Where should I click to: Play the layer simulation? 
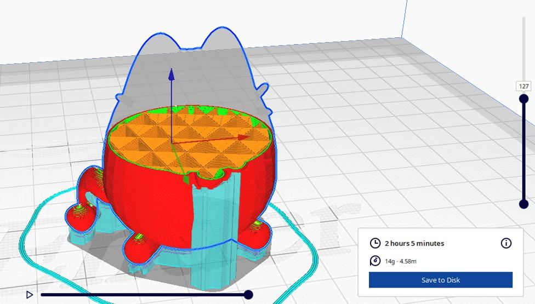(30, 295)
